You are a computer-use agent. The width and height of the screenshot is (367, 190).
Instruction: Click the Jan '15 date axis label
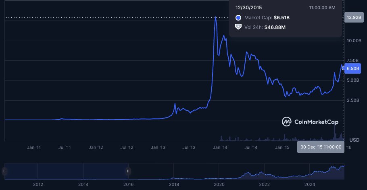282,147
